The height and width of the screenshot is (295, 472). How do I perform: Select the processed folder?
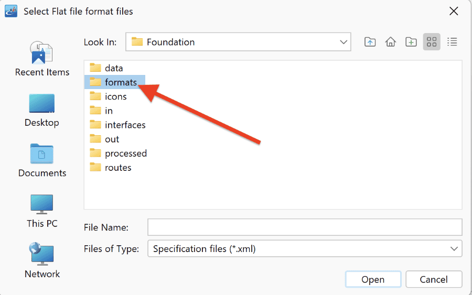pos(119,154)
